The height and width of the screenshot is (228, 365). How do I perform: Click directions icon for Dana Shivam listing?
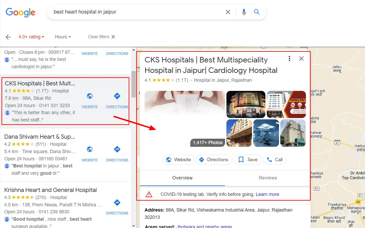pyautogui.click(x=117, y=149)
